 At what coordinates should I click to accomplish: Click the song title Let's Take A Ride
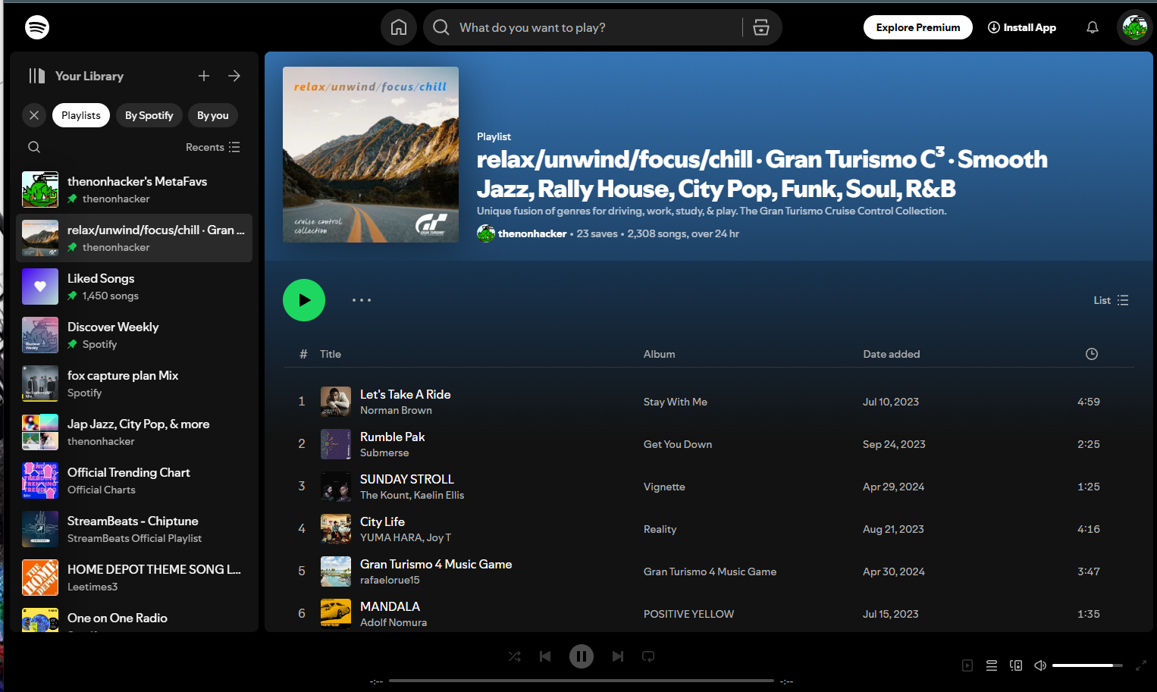406,394
